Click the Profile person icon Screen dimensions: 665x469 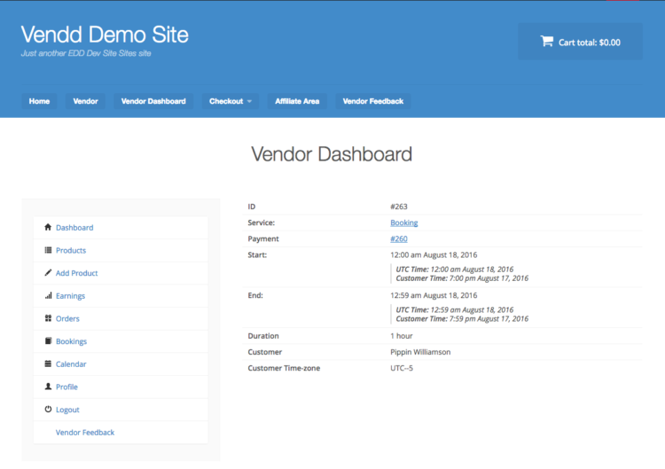(x=48, y=387)
